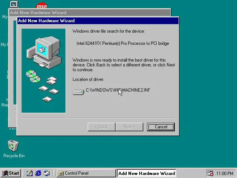The height and width of the screenshot is (178, 237).
Task: Click the background wizard's grey title bar
Action: [x=90, y=12]
